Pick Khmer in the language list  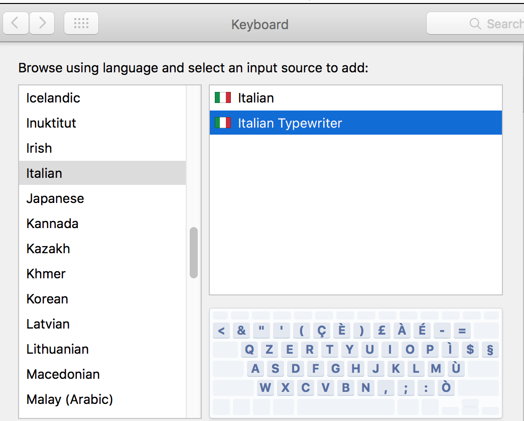click(x=46, y=274)
